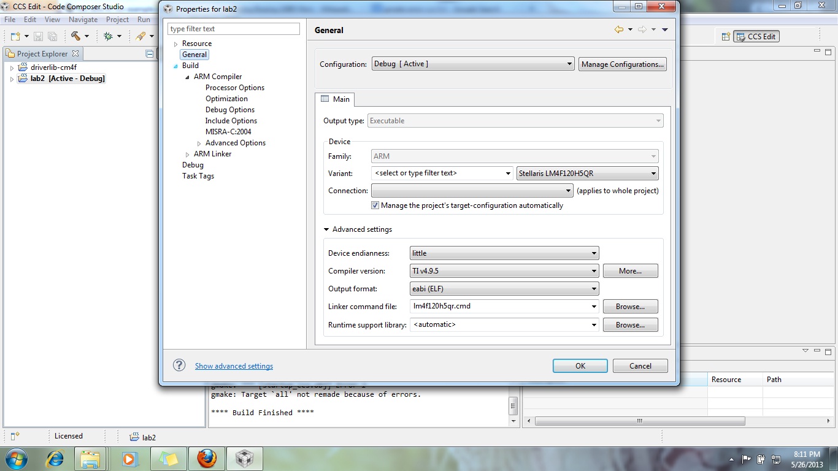Open back-history dropdown arrow in Properties dialog
The image size is (838, 471).
tap(630, 29)
